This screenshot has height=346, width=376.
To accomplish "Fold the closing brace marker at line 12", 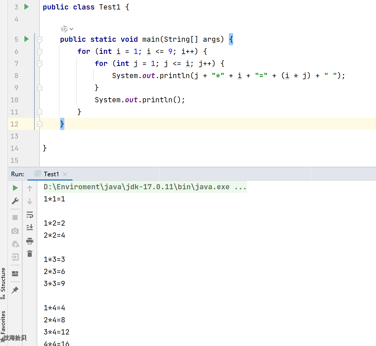I will [40, 124].
